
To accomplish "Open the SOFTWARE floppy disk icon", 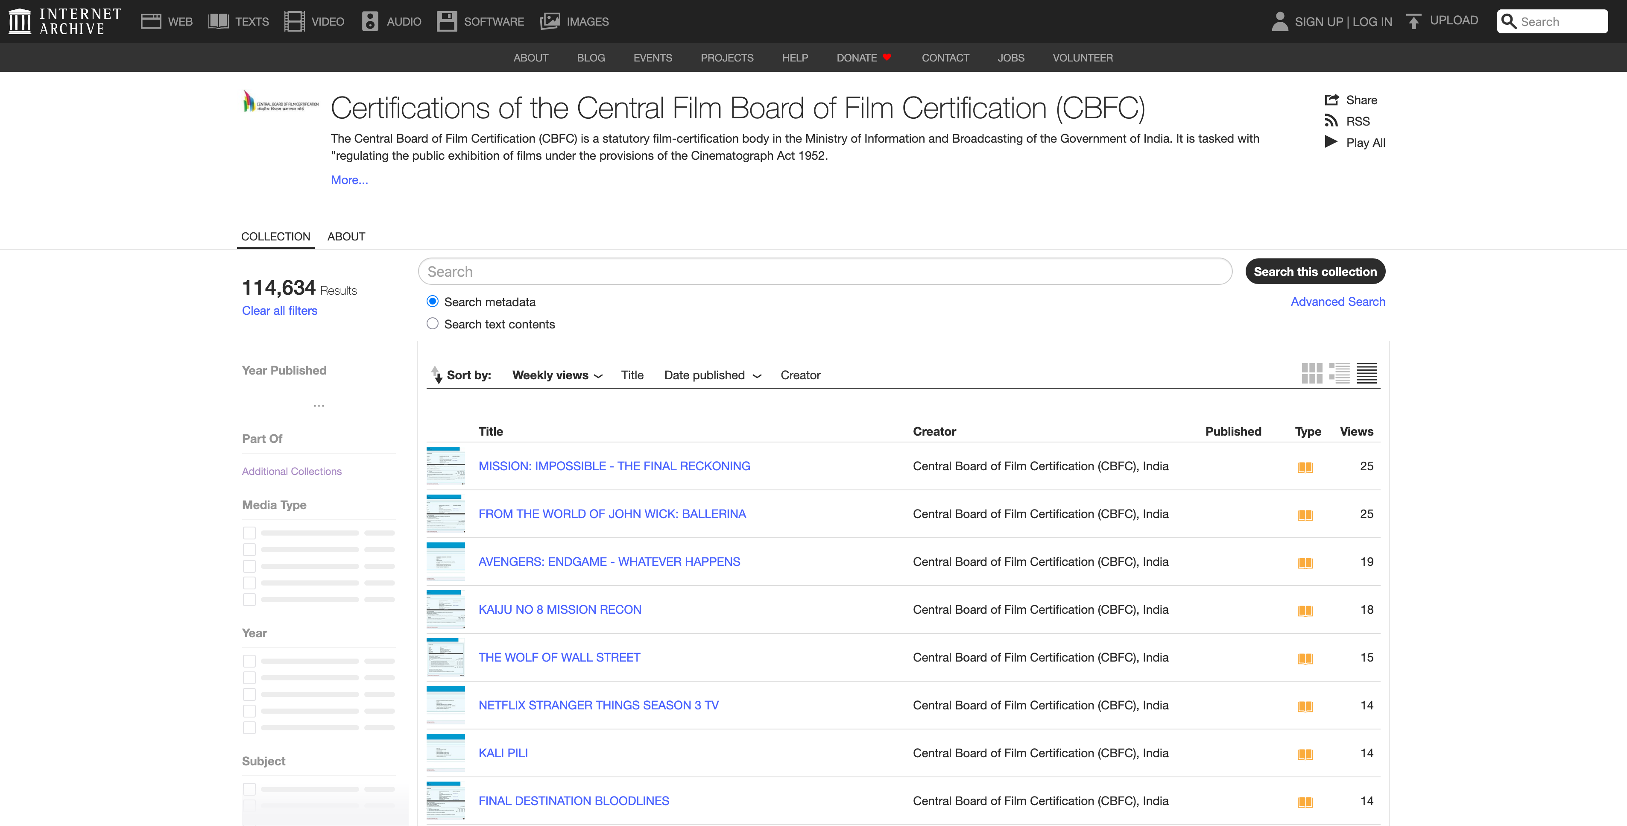I will click(447, 21).
